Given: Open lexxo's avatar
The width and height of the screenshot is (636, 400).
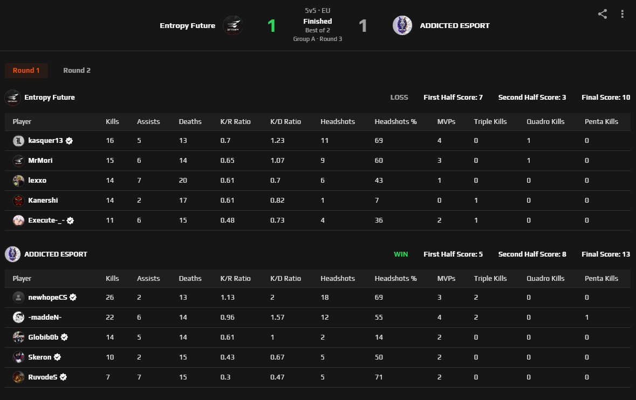Looking at the screenshot, I should [x=18, y=181].
